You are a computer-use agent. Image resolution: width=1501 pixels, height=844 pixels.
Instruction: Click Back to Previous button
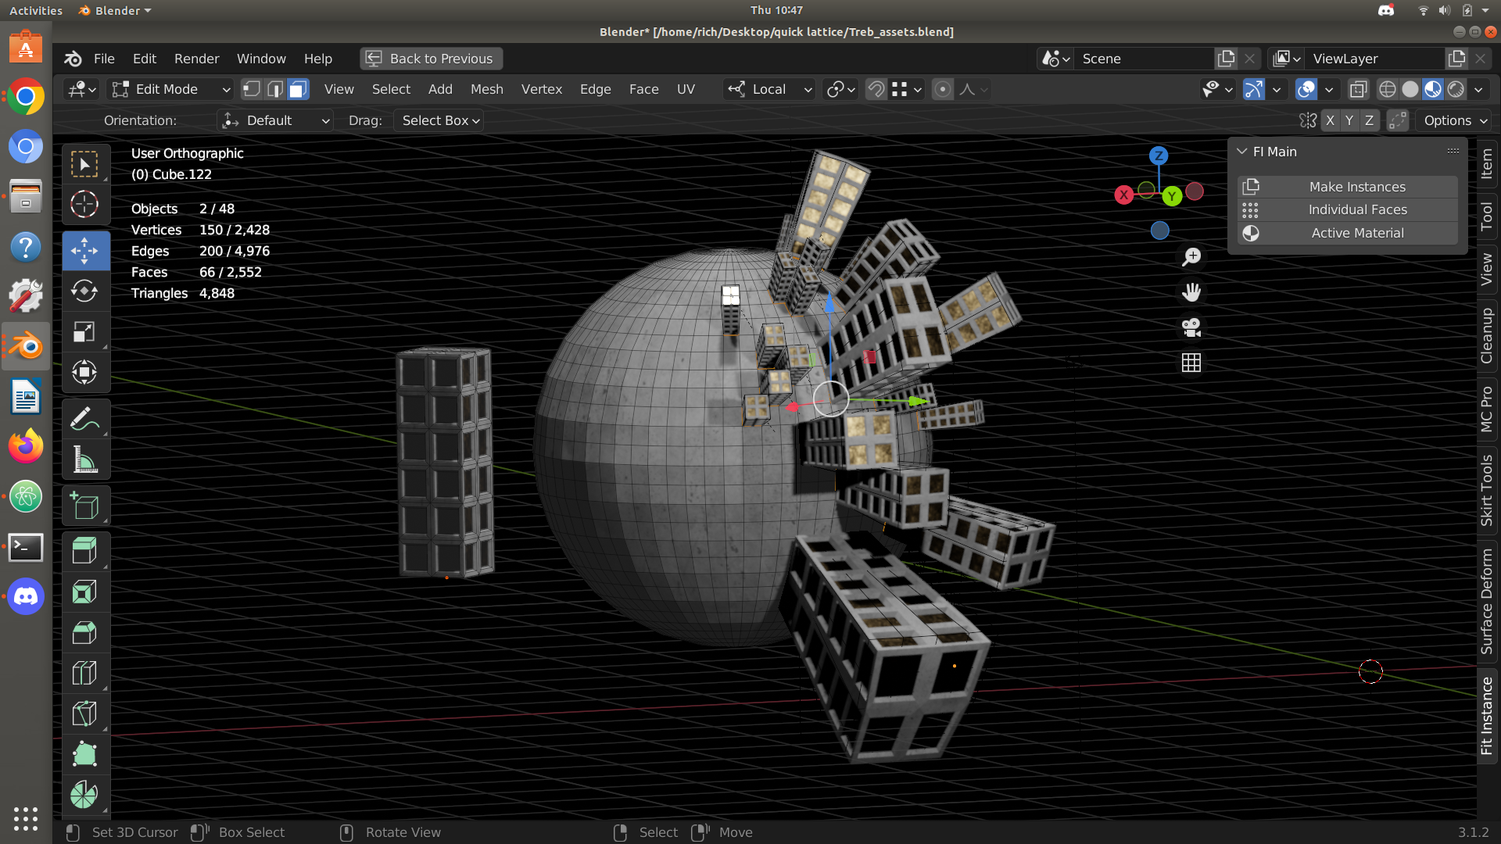click(432, 59)
